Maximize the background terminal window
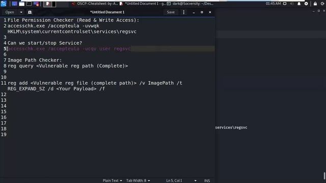 pos(319,11)
